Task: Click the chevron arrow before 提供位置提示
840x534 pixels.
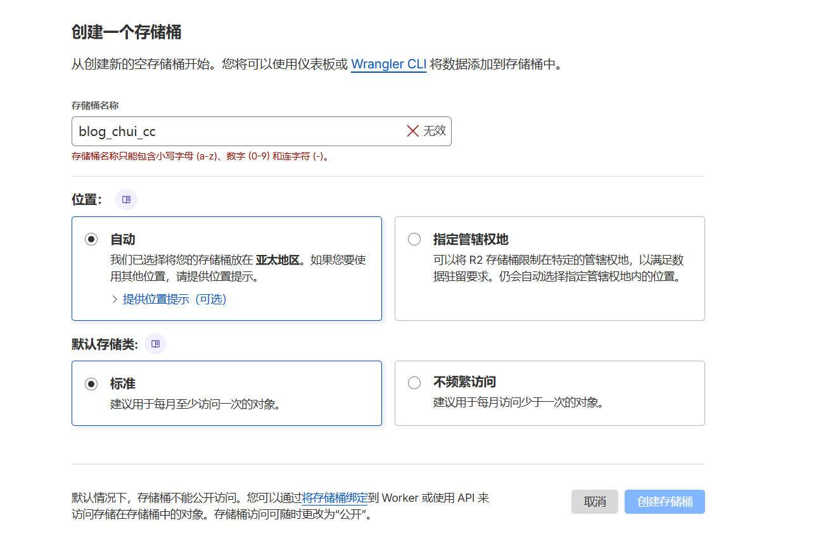Action: click(x=115, y=299)
